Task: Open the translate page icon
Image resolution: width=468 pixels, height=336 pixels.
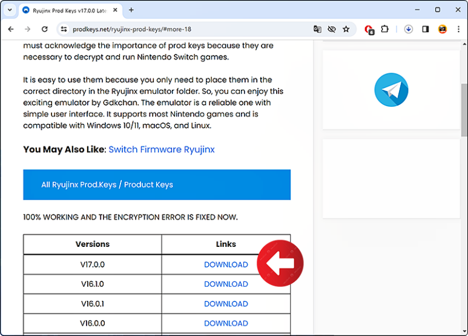Action: [317, 29]
